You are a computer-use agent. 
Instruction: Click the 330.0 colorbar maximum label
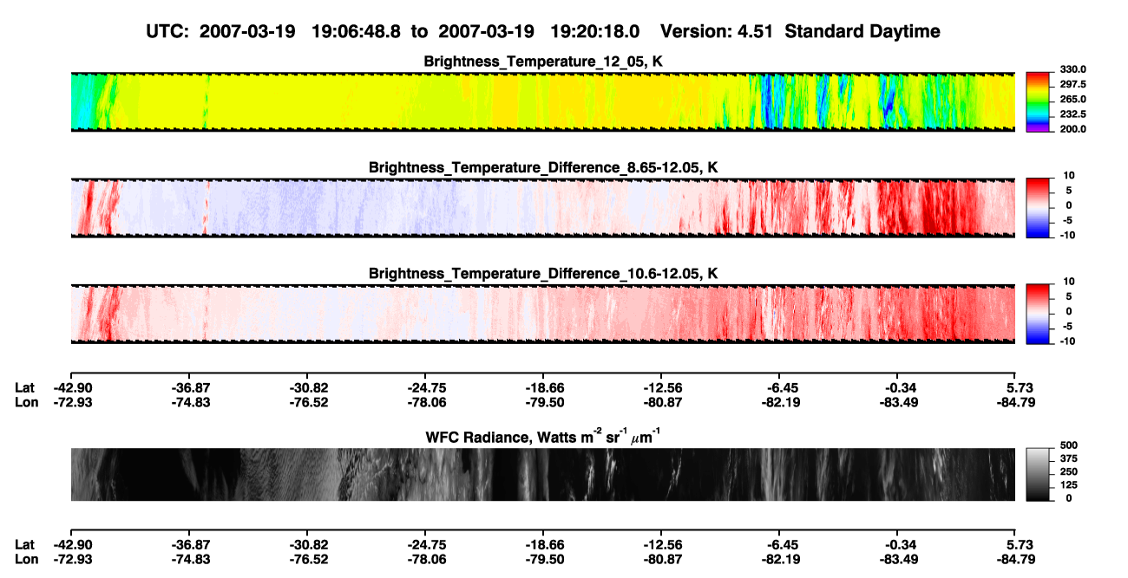tap(1073, 69)
